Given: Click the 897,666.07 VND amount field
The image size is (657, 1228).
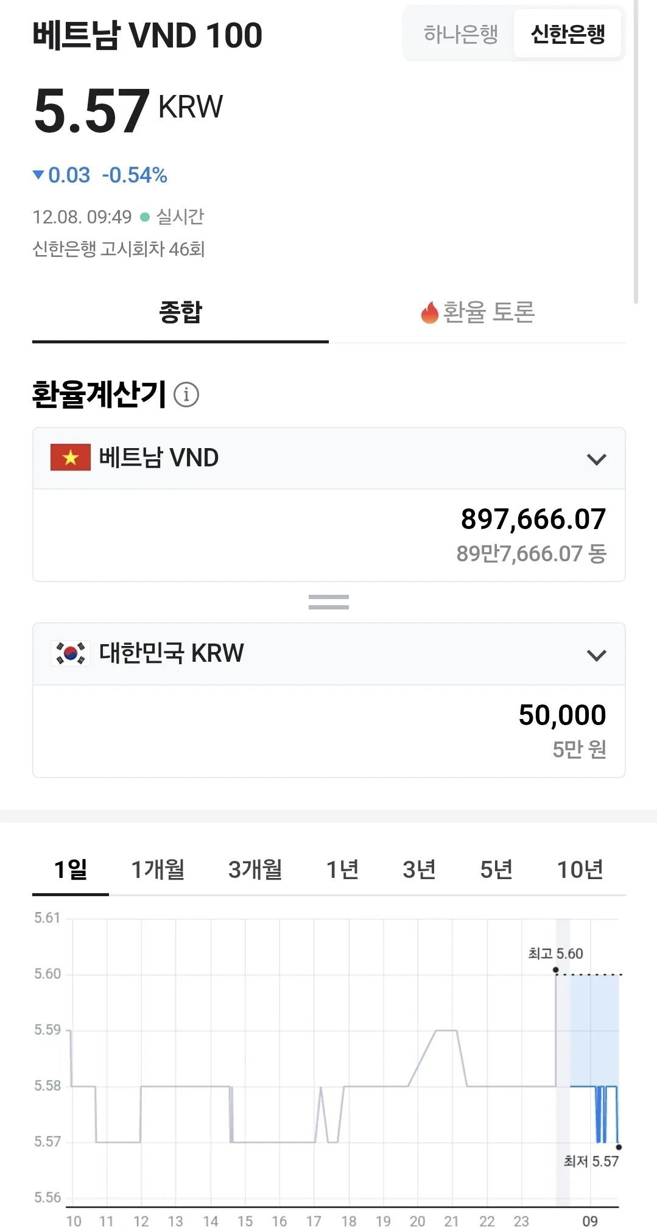Looking at the screenshot, I should (x=329, y=535).
